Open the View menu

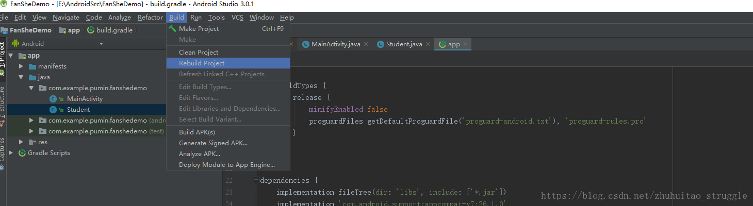point(39,17)
